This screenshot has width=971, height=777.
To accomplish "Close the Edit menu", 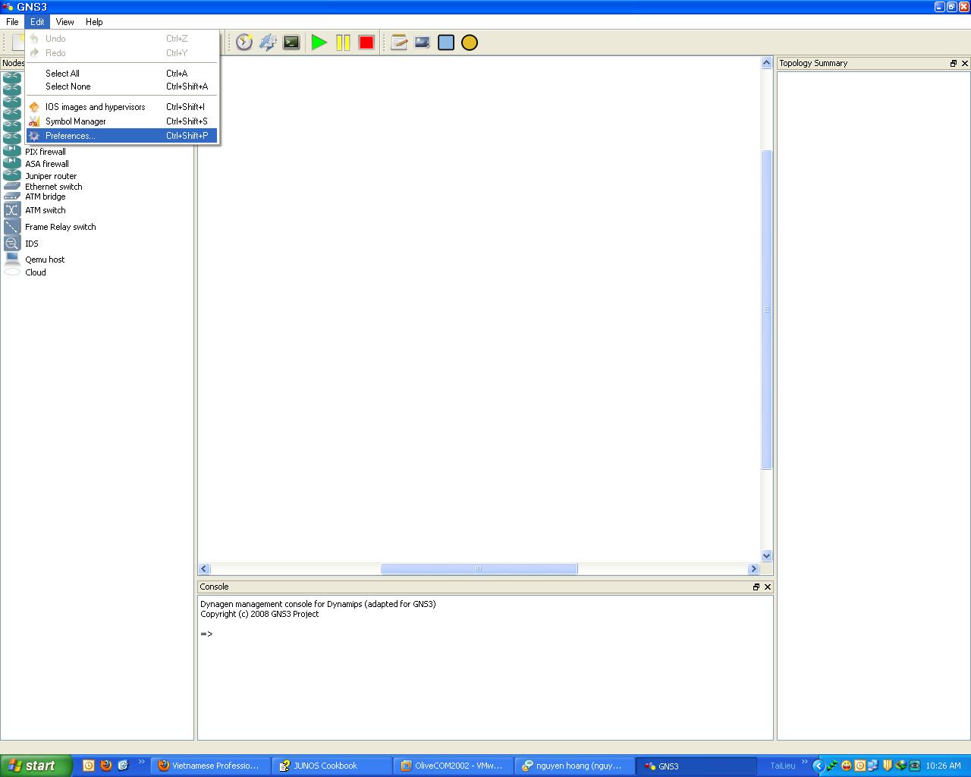I will click(37, 22).
